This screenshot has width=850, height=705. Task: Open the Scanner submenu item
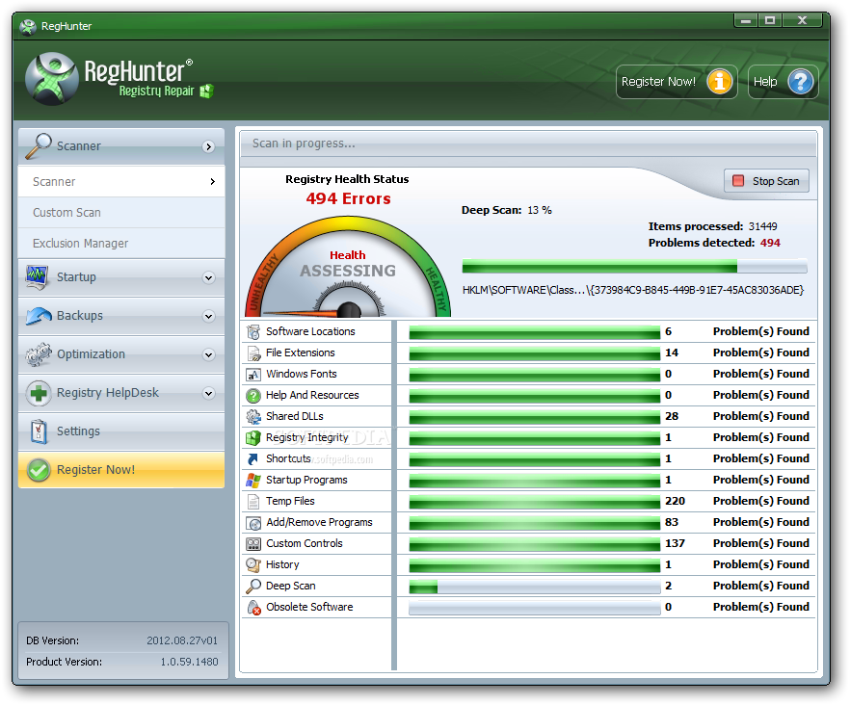[x=121, y=182]
